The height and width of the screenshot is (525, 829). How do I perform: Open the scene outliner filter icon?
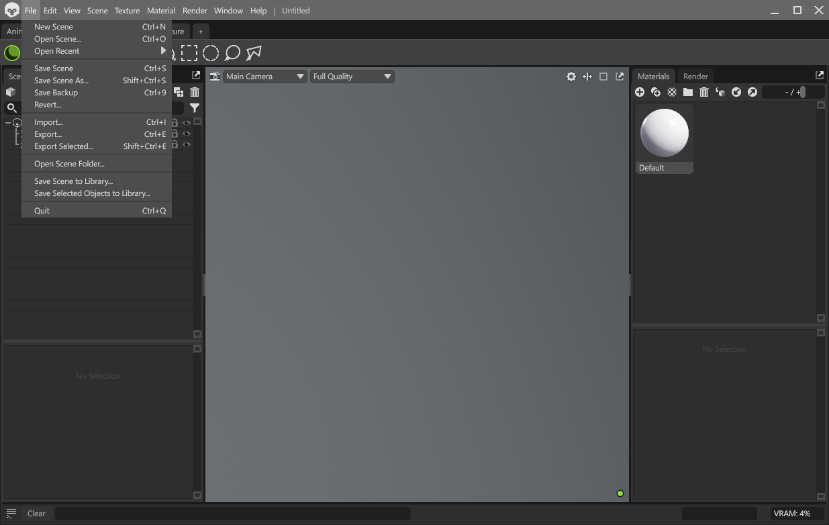point(195,107)
